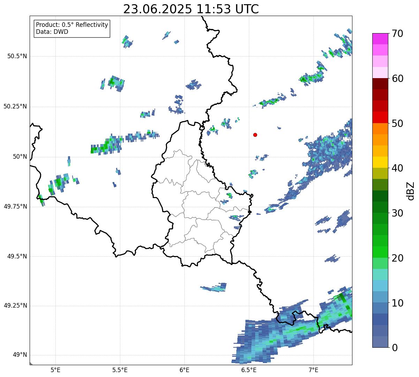Click the '6°E' longitude label

point(184,370)
